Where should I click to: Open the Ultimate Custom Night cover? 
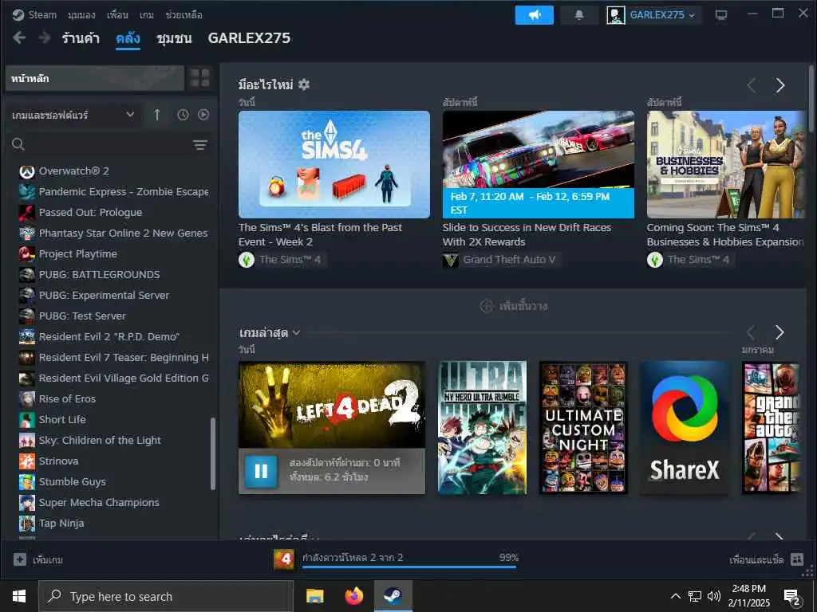pyautogui.click(x=583, y=427)
